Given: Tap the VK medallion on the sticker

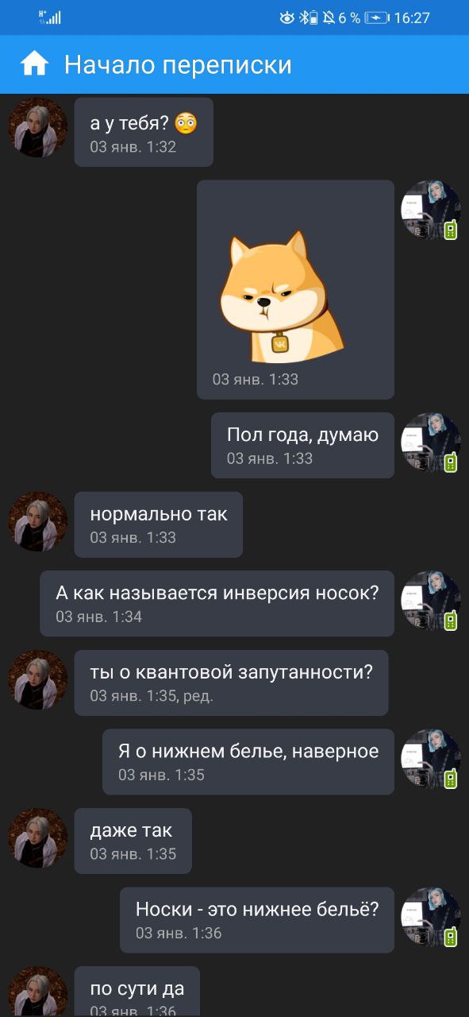Looking at the screenshot, I should click(280, 343).
